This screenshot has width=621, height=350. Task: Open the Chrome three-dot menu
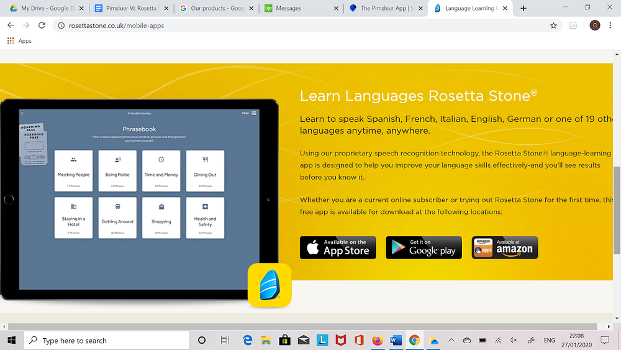pyautogui.click(x=610, y=25)
